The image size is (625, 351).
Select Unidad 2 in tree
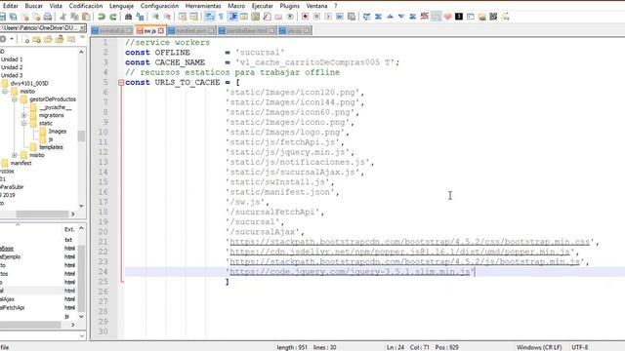pyautogui.click(x=12, y=67)
